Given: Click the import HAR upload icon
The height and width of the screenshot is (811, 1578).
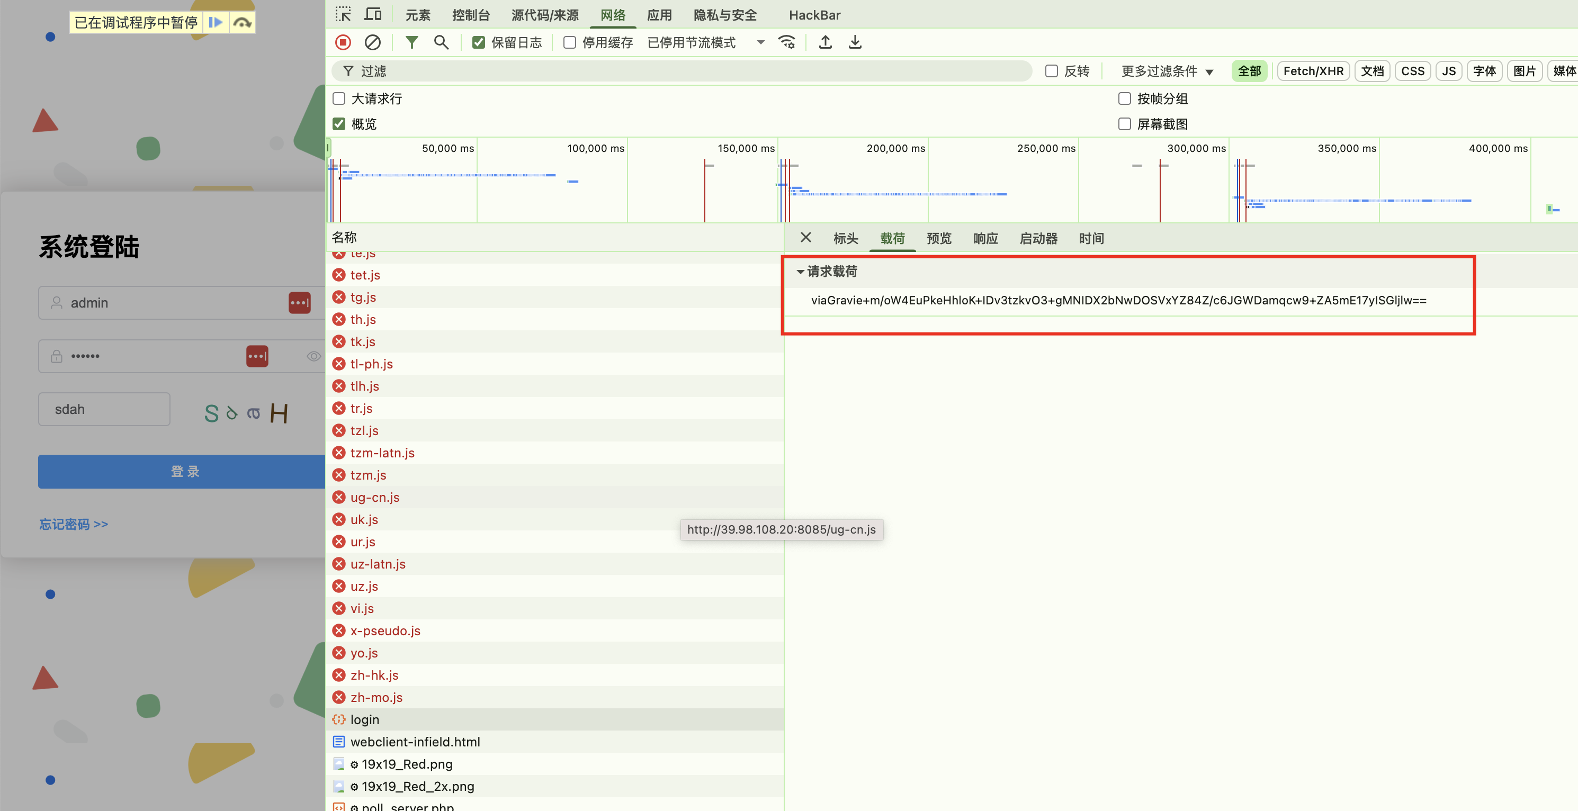Looking at the screenshot, I should pyautogui.click(x=825, y=42).
